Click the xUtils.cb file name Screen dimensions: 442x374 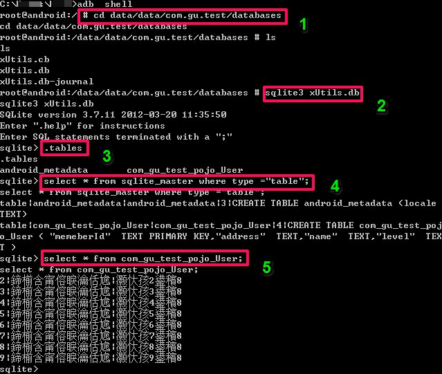pos(25,59)
